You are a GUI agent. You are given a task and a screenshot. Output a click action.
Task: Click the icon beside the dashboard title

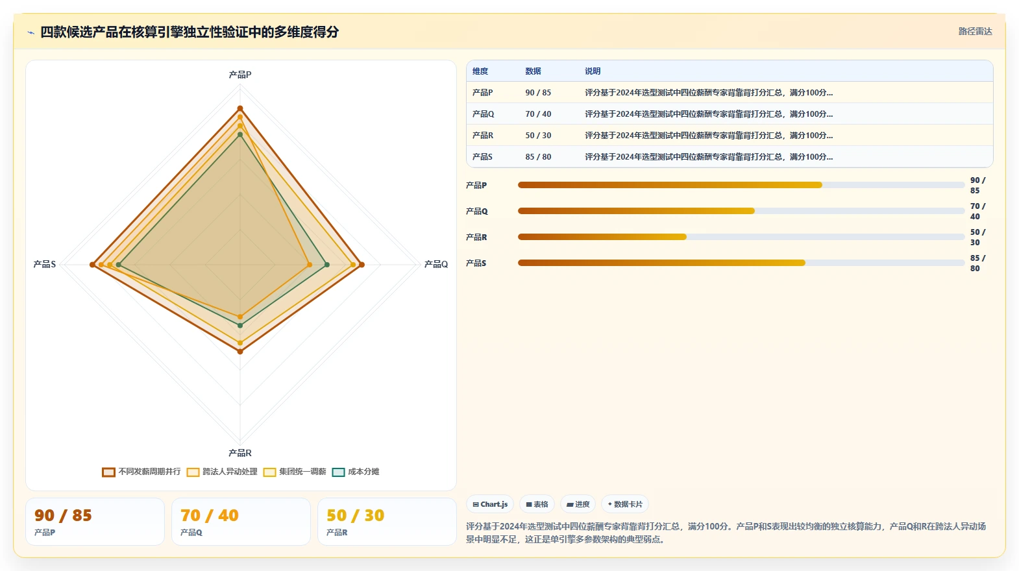pos(31,32)
